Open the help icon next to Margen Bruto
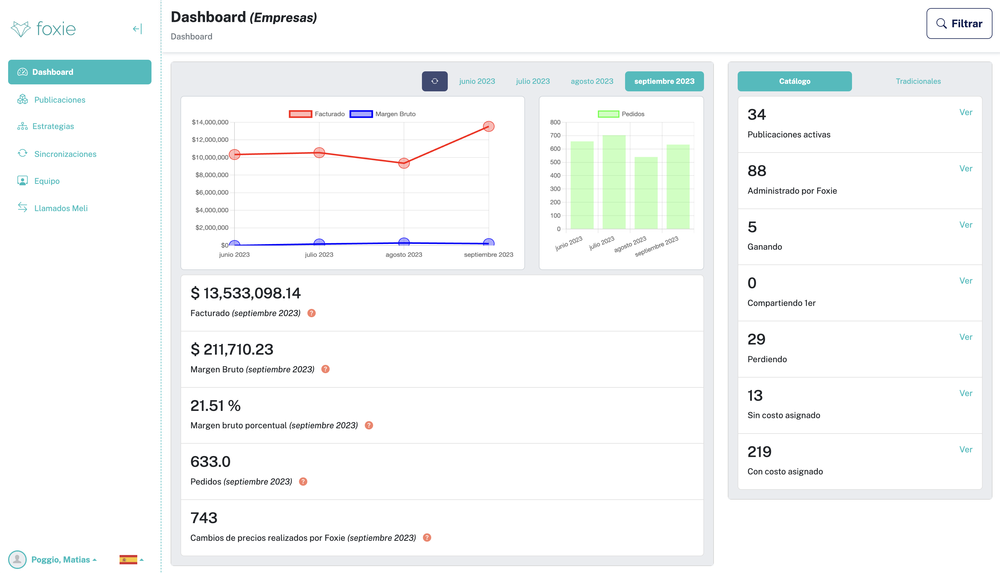 325,369
